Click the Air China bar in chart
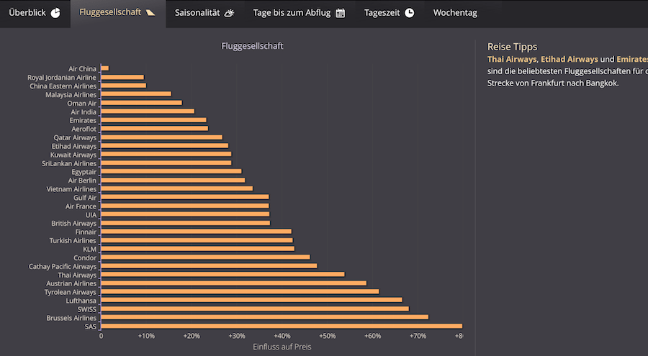 coord(105,68)
